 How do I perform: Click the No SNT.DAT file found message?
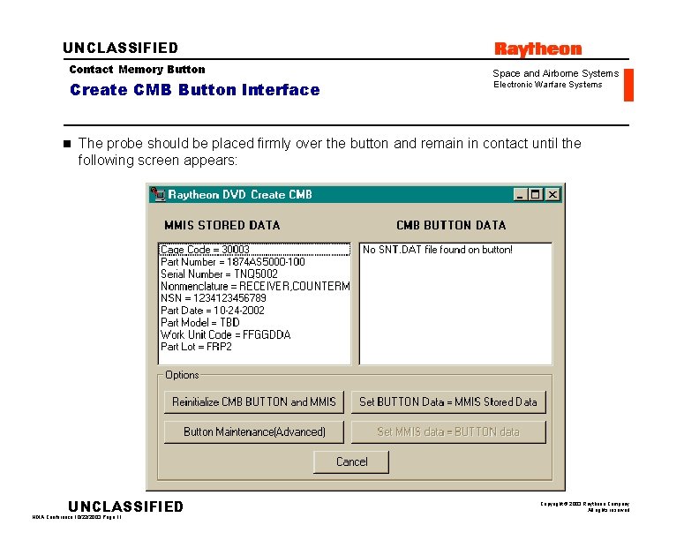(438, 250)
